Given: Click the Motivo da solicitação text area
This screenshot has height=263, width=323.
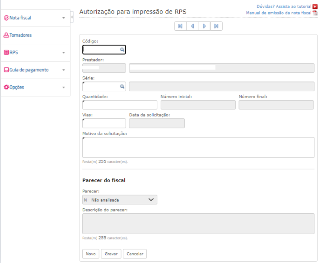Looking at the screenshot, I should pos(198,147).
